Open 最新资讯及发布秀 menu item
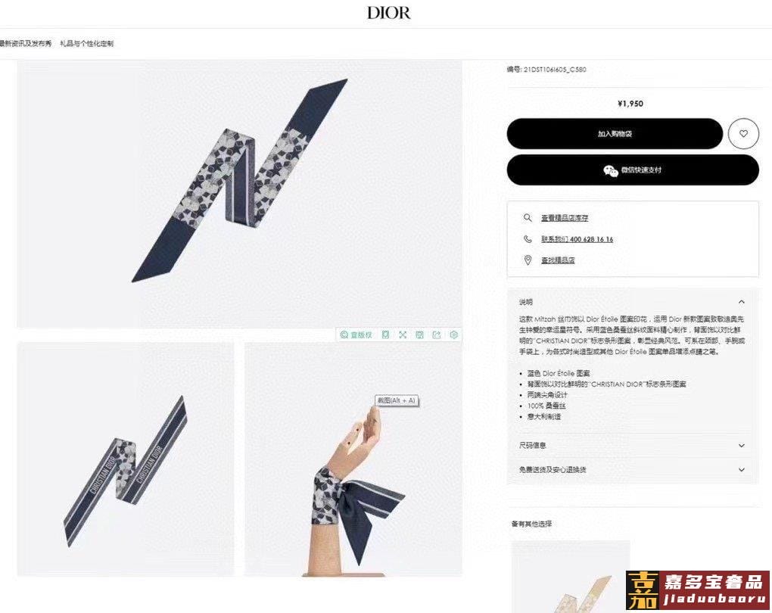Screen dimensions: 772x613 tap(26, 43)
